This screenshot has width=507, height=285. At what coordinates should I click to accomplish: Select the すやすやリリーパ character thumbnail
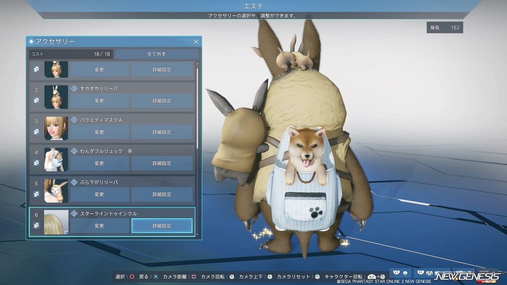pos(56,97)
